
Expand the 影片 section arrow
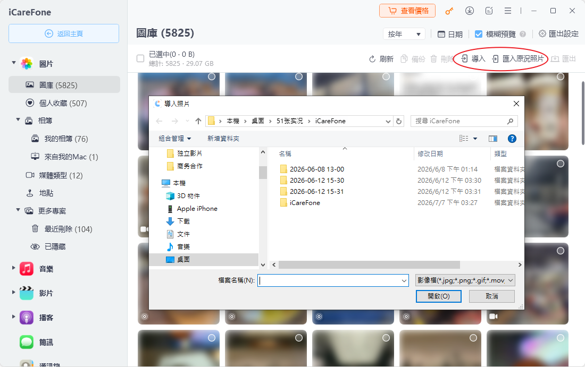point(14,292)
